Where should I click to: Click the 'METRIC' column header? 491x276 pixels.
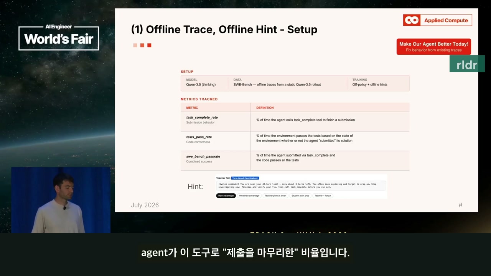pos(192,108)
